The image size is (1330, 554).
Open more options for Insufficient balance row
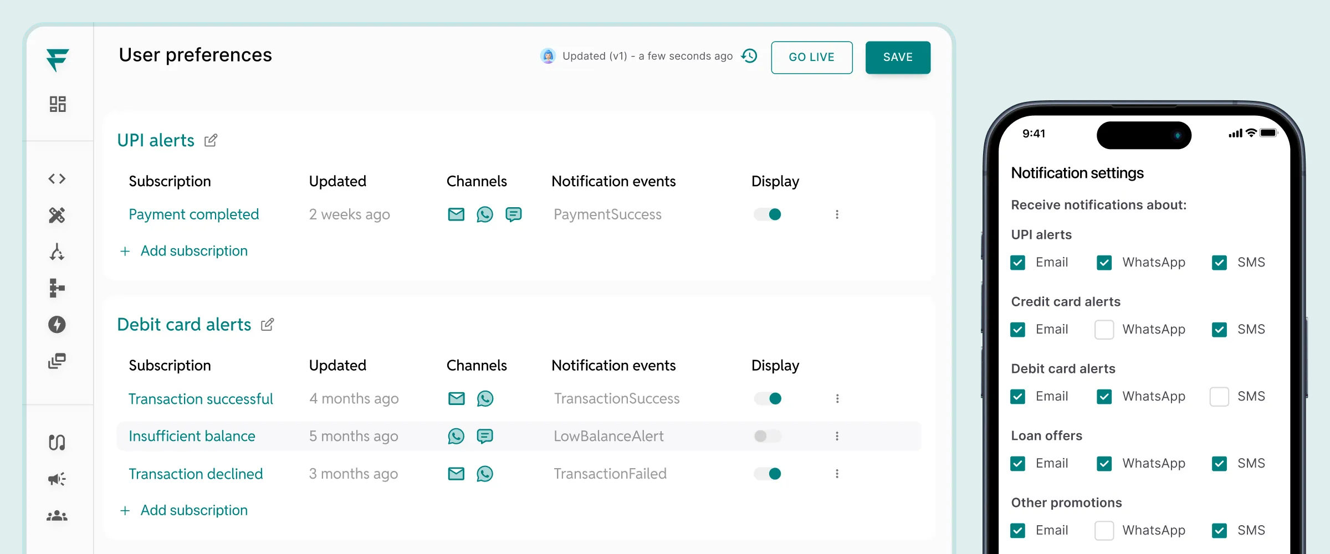[x=837, y=436]
